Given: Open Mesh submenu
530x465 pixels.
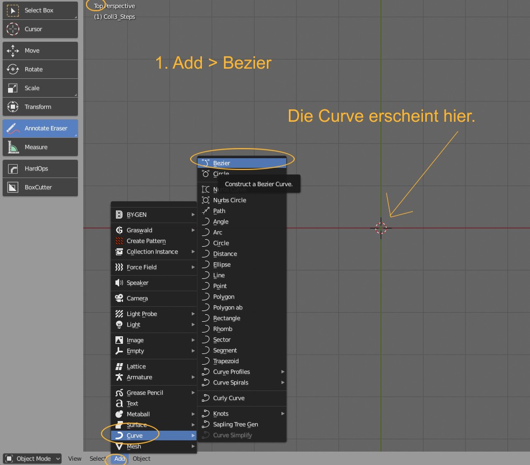Looking at the screenshot, I should pos(154,446).
